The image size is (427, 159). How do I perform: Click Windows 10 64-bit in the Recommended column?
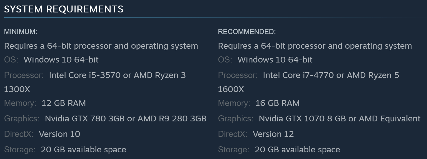(x=275, y=59)
